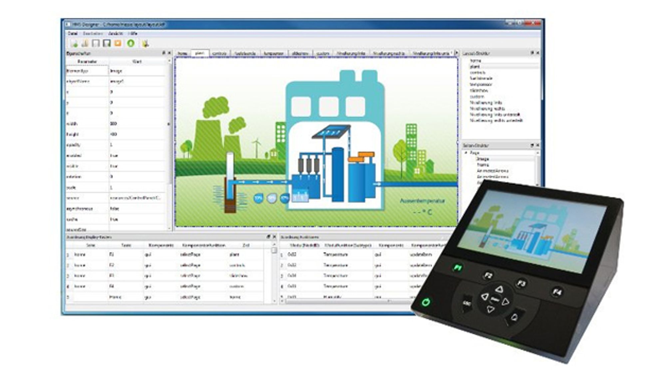Image resolution: width=666 pixels, height=374 pixels.
Task: Open the Hilfe menu
Action: point(133,34)
